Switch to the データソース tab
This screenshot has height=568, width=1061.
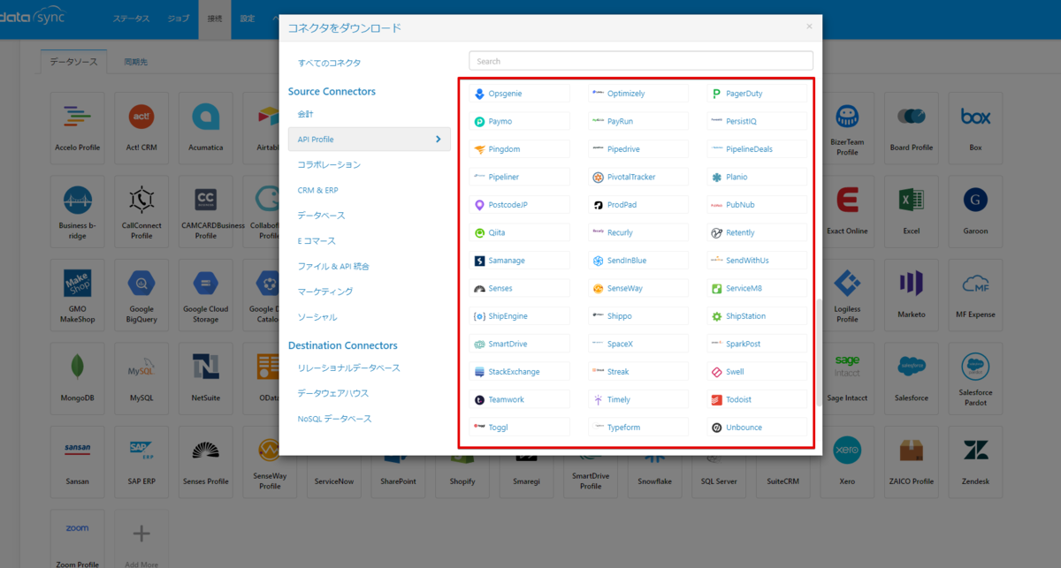(x=74, y=63)
